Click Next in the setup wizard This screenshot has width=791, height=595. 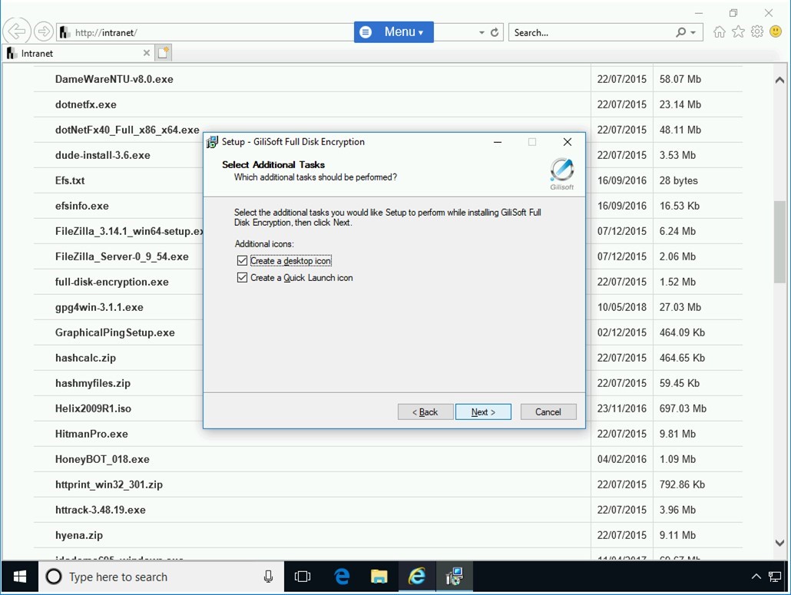pos(483,412)
